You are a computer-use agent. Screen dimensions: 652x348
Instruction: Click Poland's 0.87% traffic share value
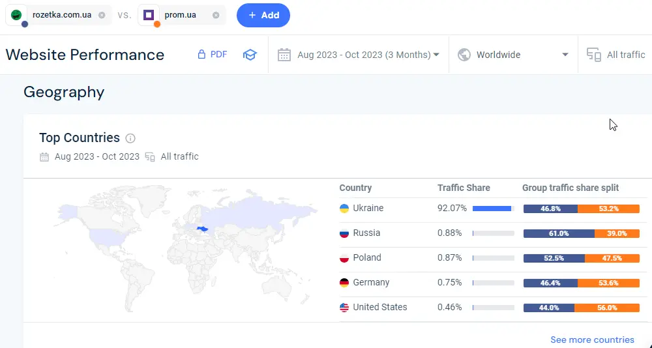pos(449,257)
